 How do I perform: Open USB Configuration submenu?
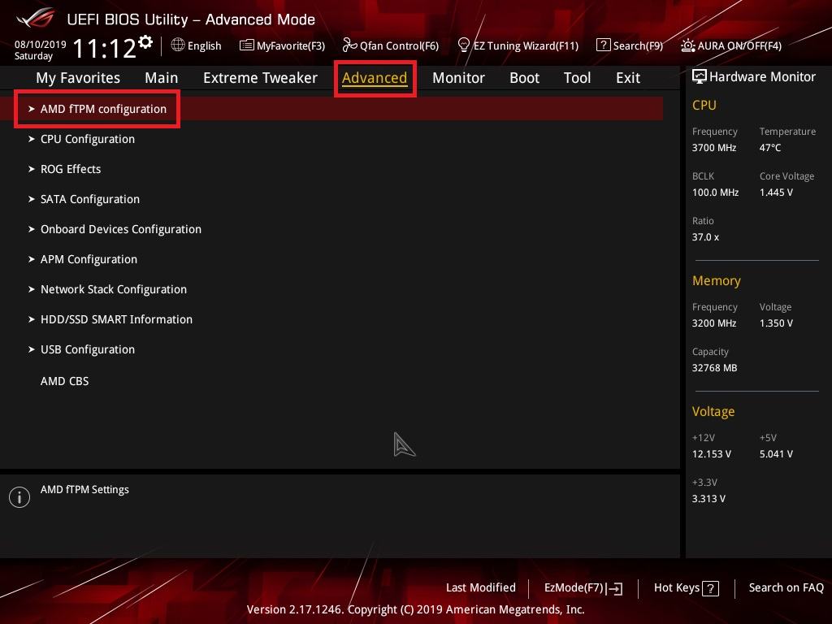point(88,349)
